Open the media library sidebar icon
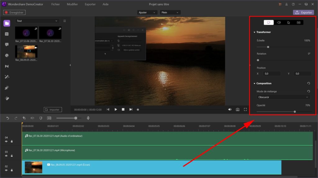Image resolution: width=318 pixels, height=178 pixels. tap(7, 23)
